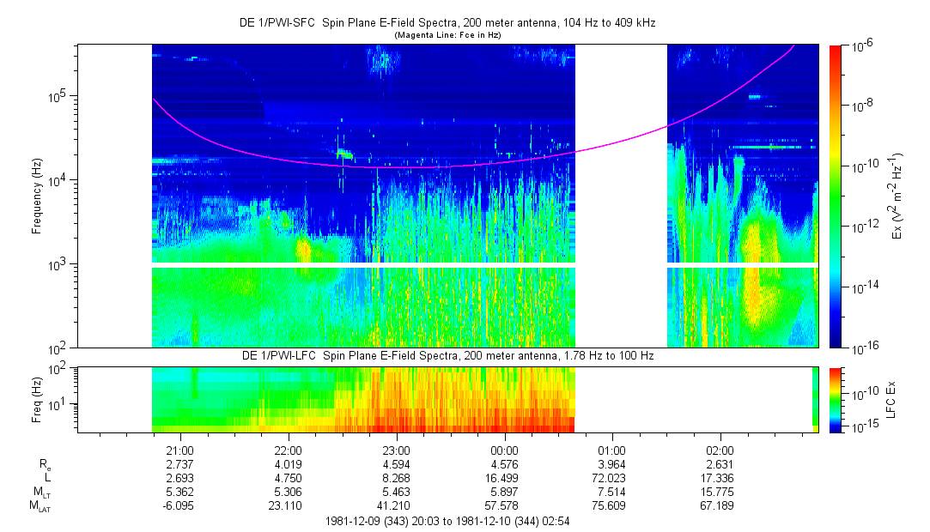Click the LFC Ex color bar label
The image size is (930, 532).
(892, 400)
